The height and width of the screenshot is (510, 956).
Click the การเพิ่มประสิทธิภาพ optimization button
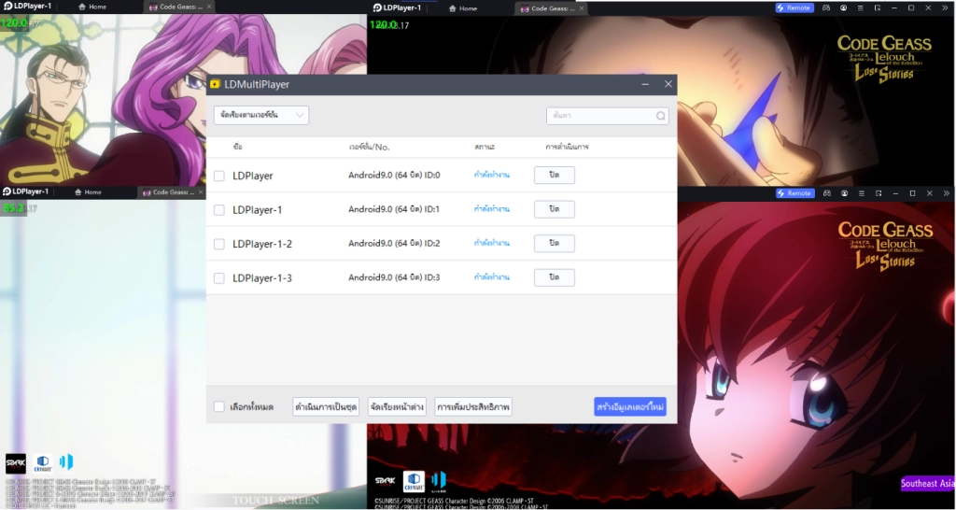[473, 406]
